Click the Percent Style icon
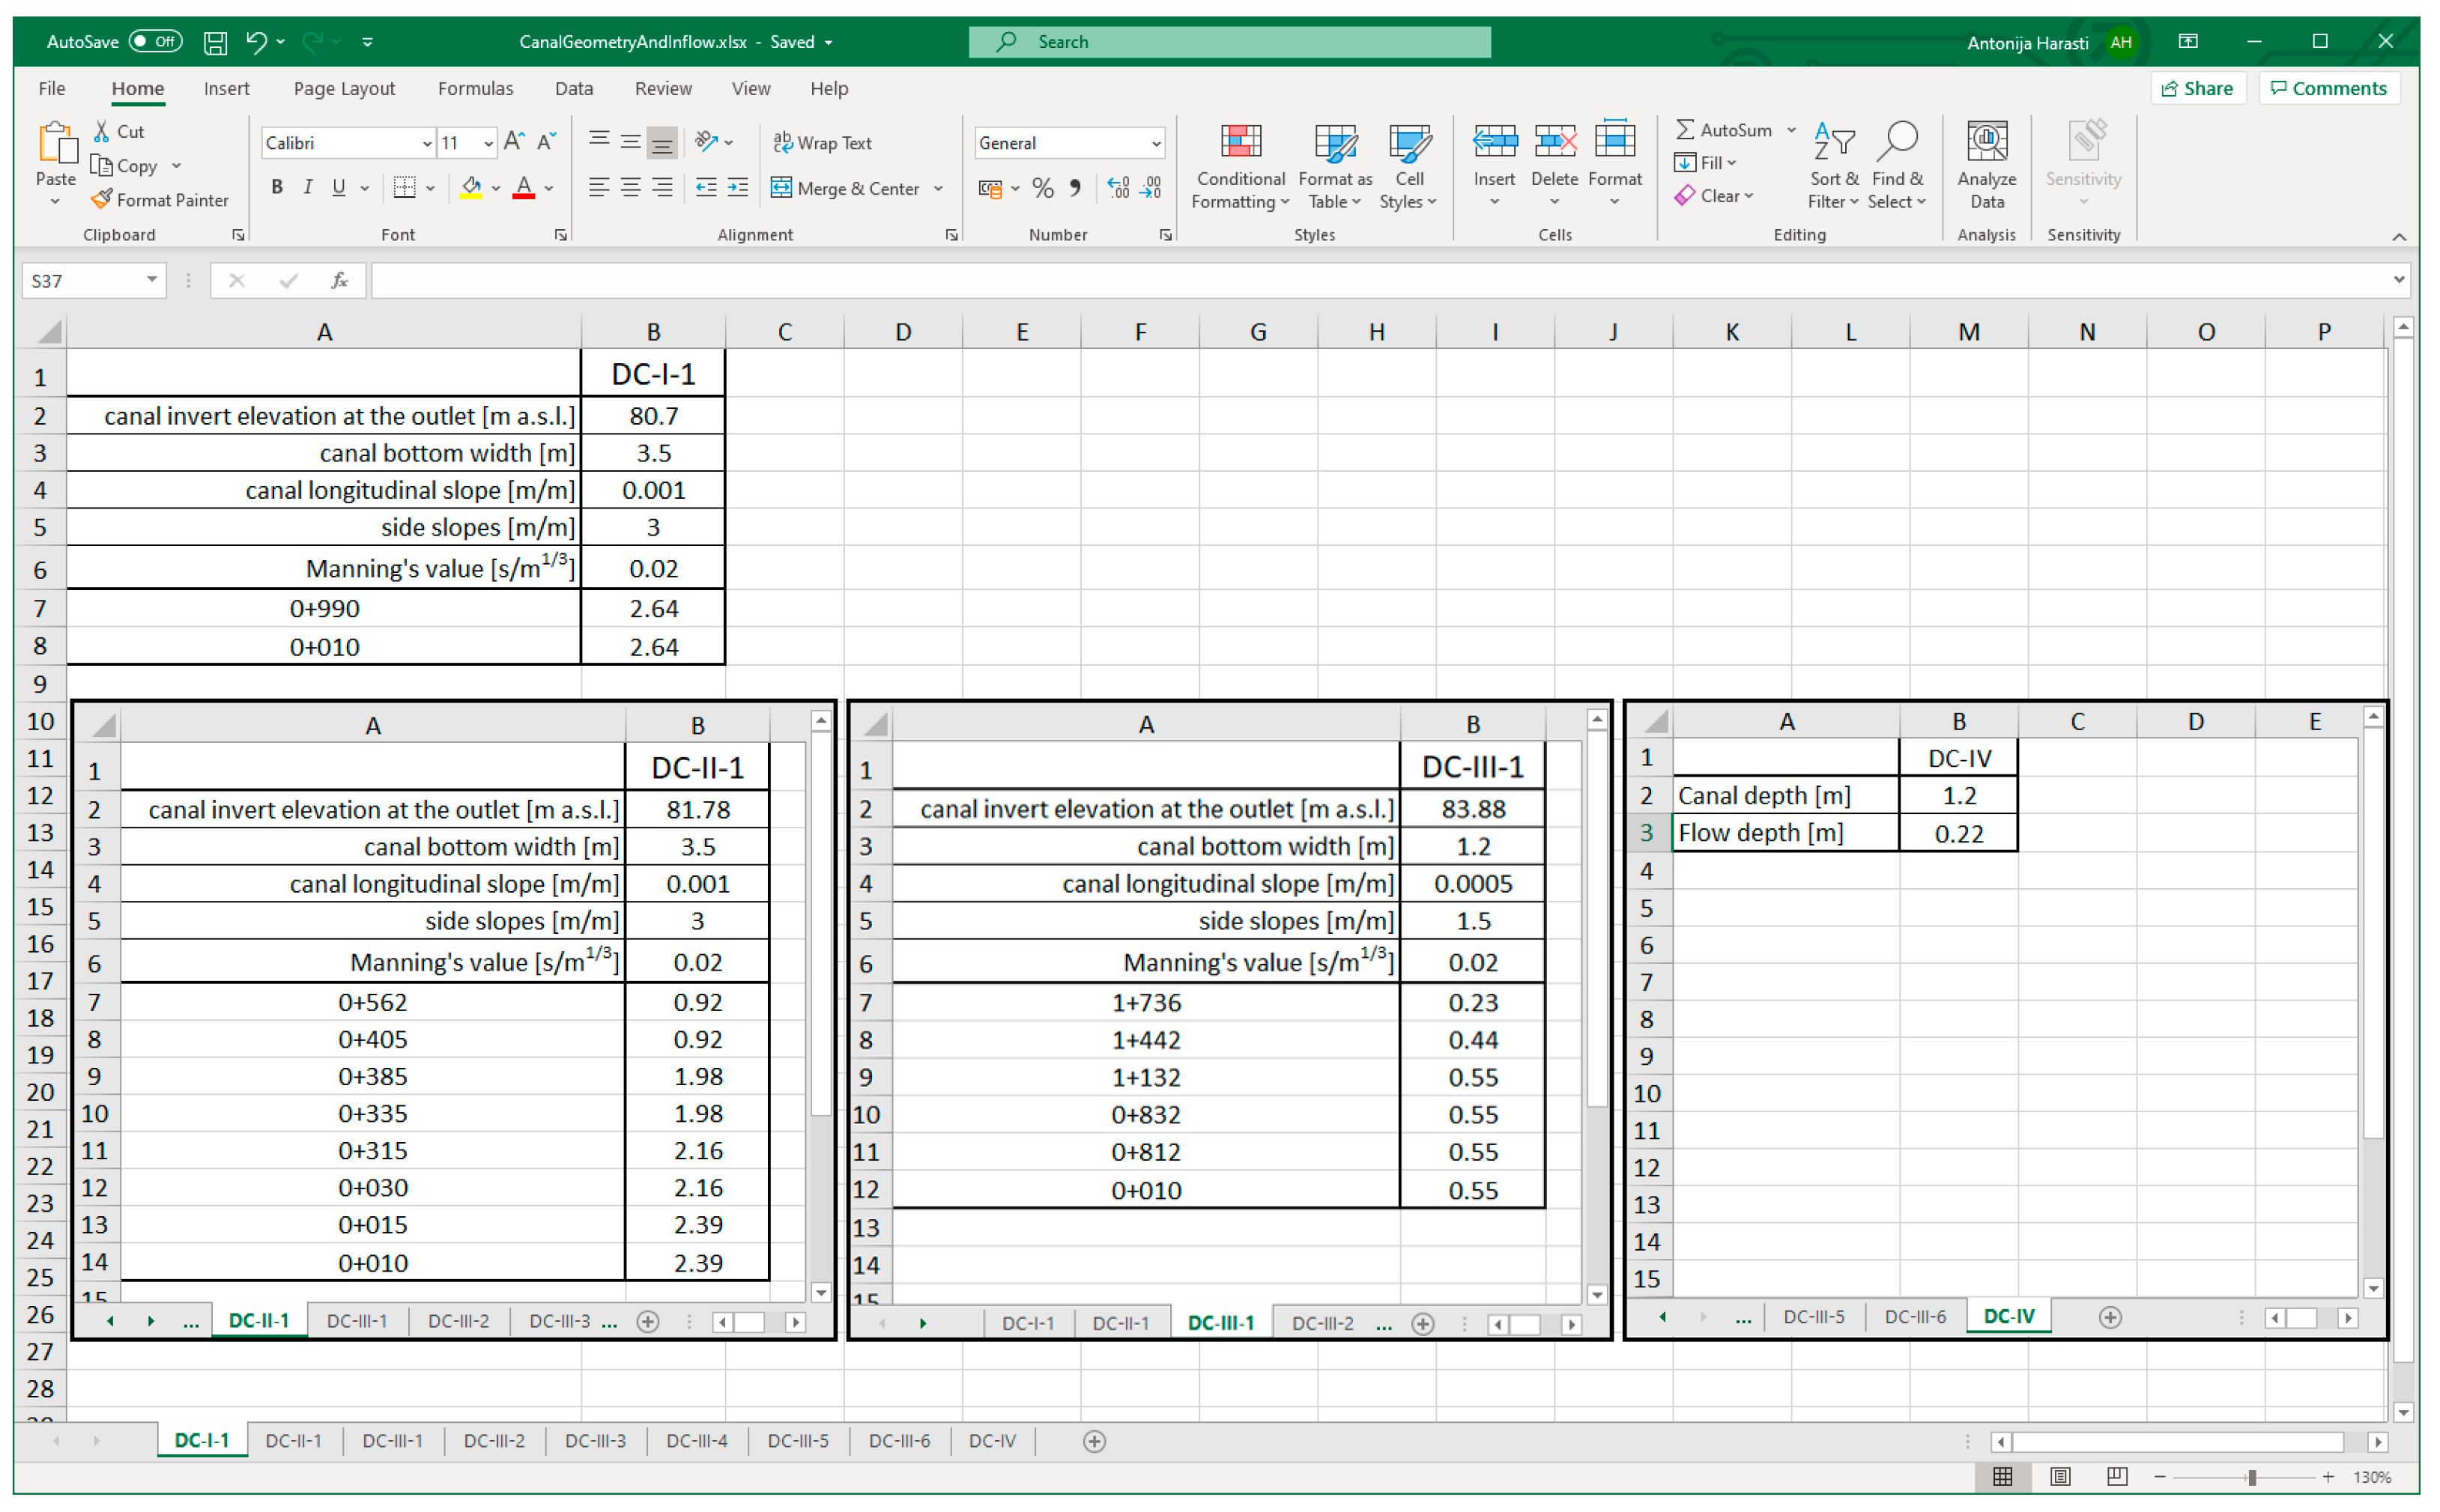Image resolution: width=2440 pixels, height=1512 pixels. [1042, 188]
